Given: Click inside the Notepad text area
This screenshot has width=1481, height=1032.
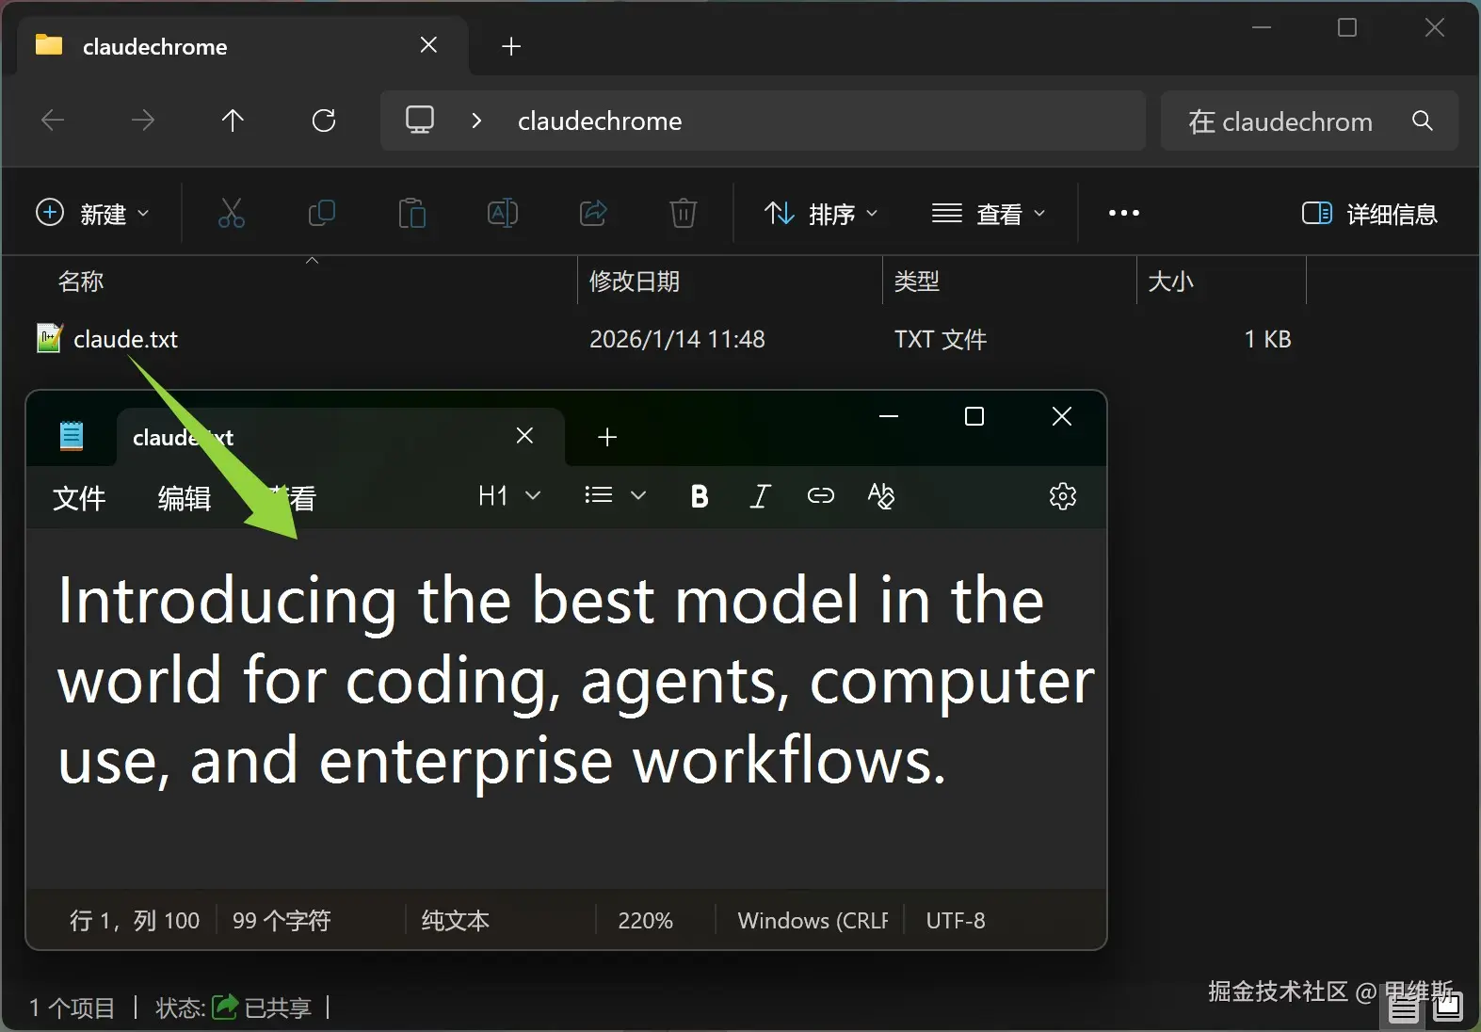Looking at the screenshot, I should coord(566,708).
